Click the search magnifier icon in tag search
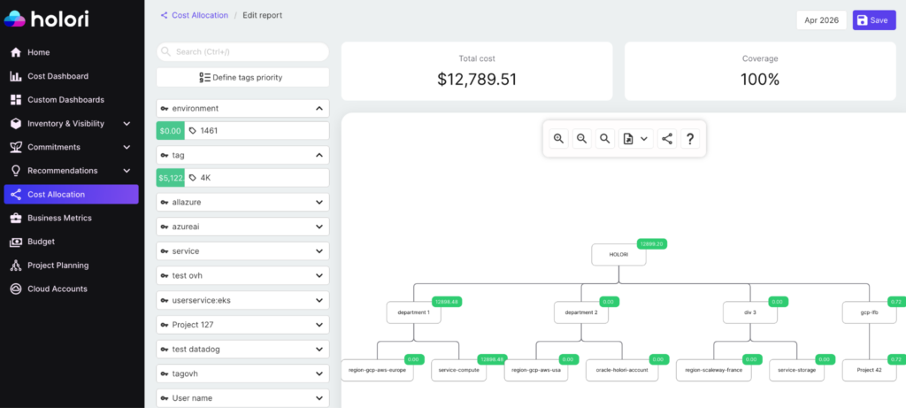Screen dimensions: 906x408 tap(165, 52)
